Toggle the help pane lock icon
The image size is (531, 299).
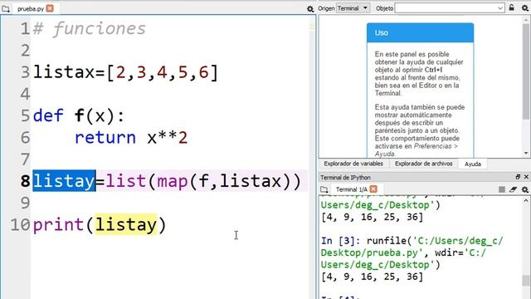tap(512, 7)
